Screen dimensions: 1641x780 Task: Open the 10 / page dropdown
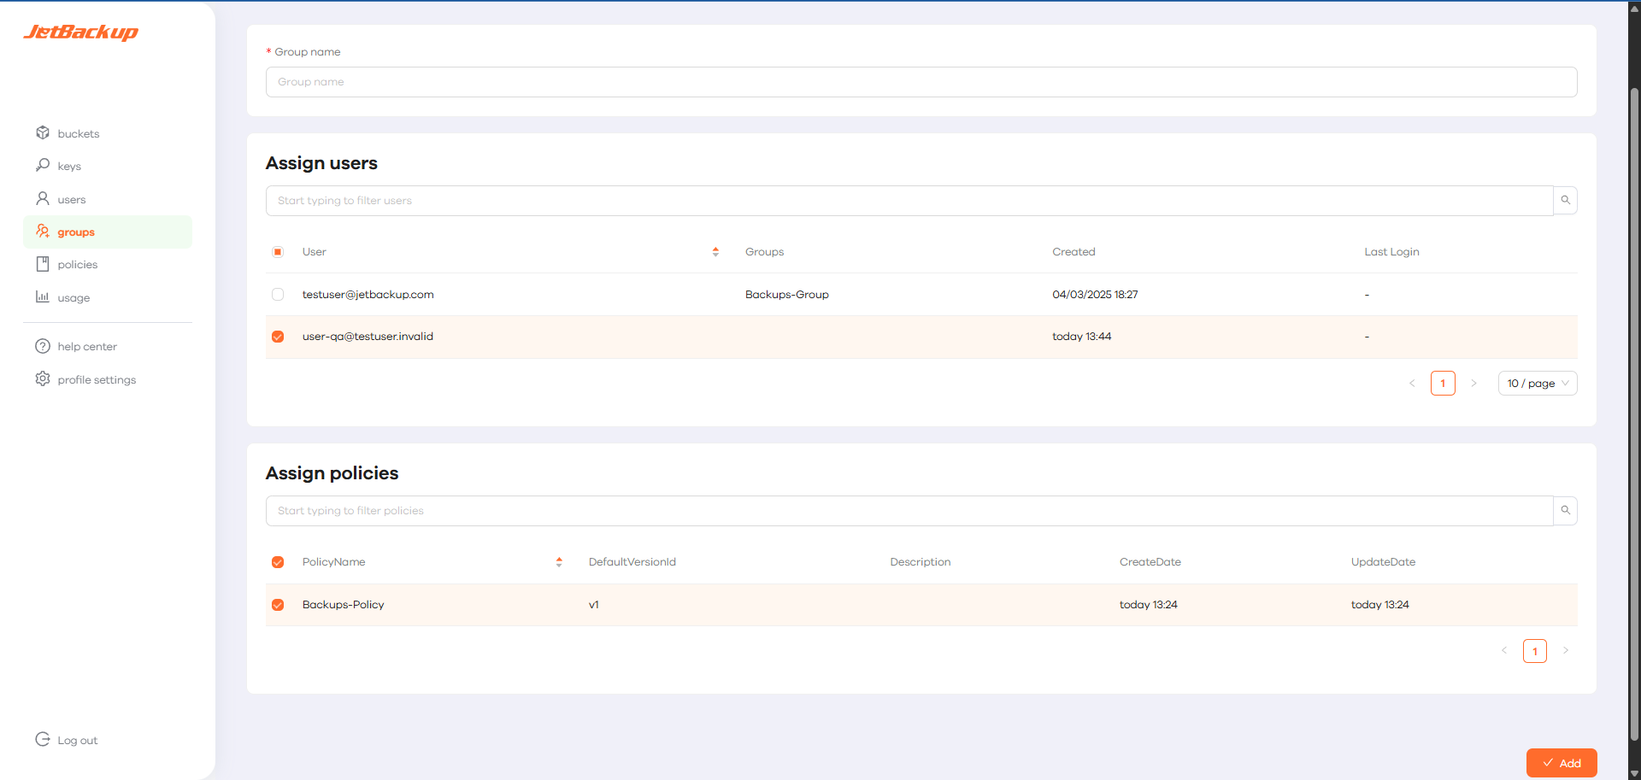pyautogui.click(x=1538, y=384)
